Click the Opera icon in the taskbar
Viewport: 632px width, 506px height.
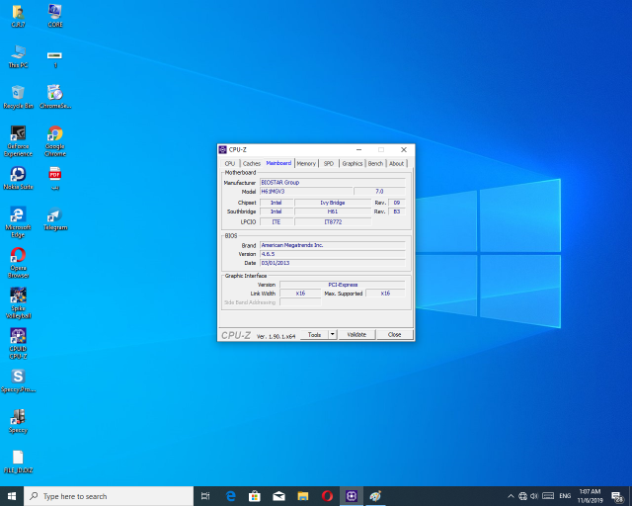point(327,496)
